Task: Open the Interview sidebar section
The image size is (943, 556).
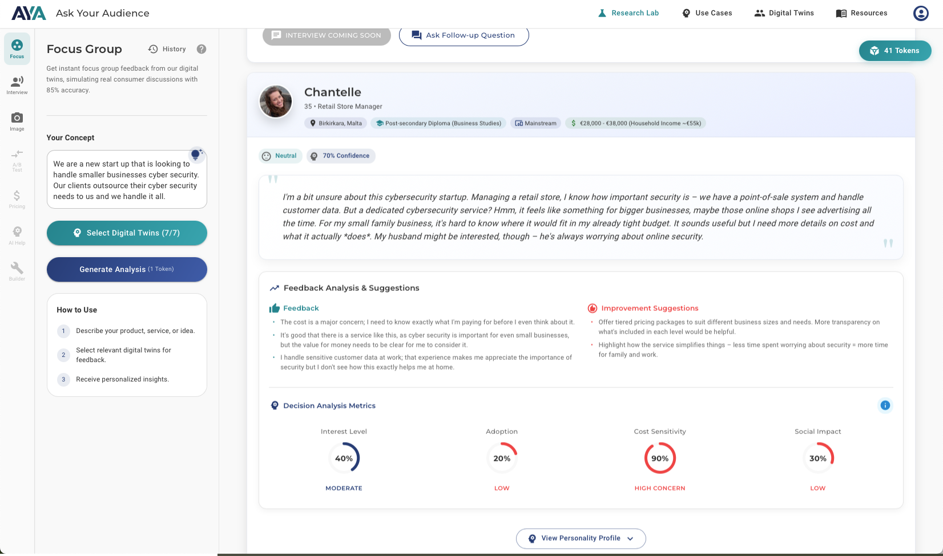Action: [x=17, y=85]
